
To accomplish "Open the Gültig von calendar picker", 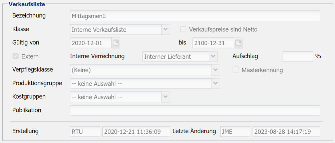I will click(x=115, y=43).
